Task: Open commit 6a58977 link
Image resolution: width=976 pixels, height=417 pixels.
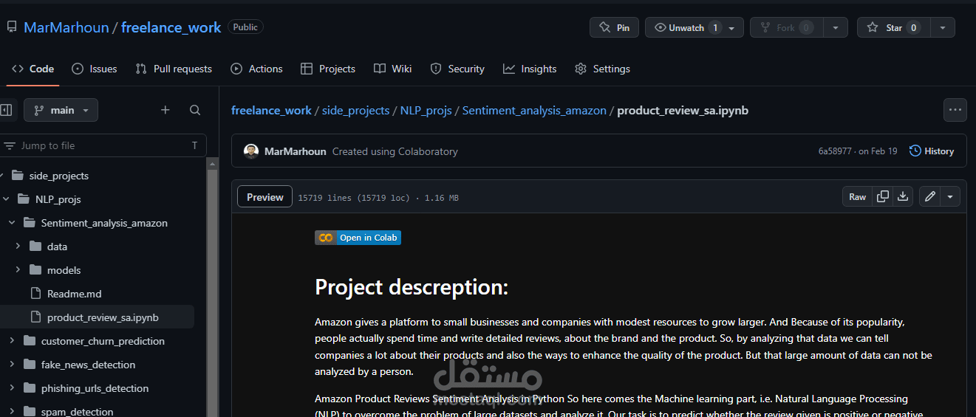Action: point(835,151)
